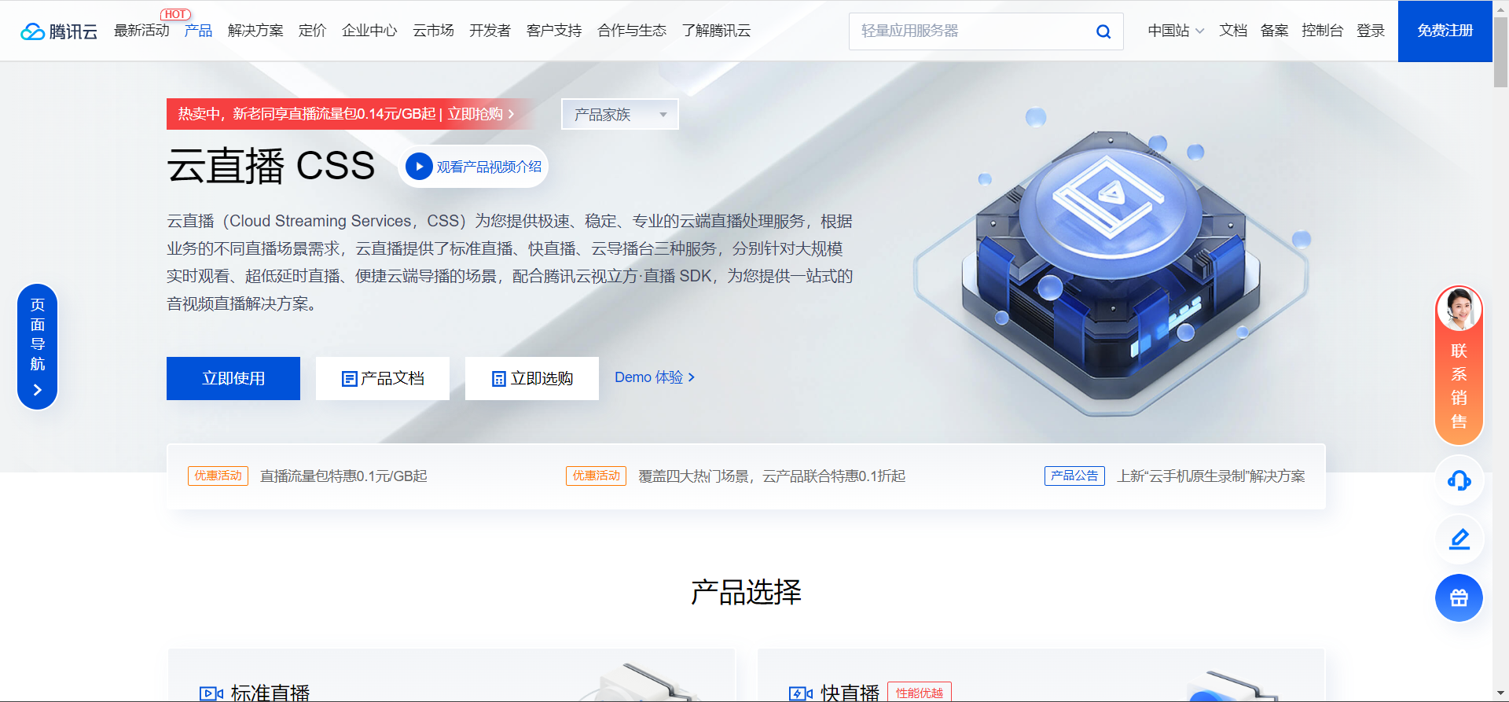Click the 快直播 card title
Screen dimensions: 1509x702
pos(850,693)
